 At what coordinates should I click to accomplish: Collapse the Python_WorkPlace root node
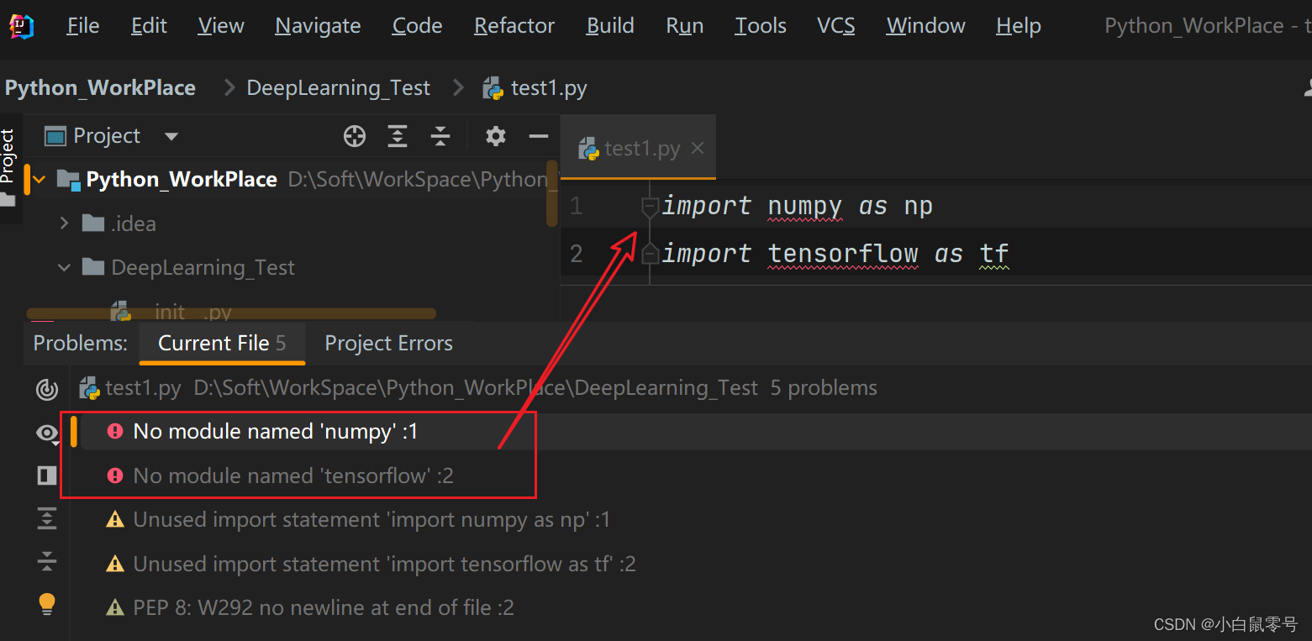pyautogui.click(x=39, y=179)
